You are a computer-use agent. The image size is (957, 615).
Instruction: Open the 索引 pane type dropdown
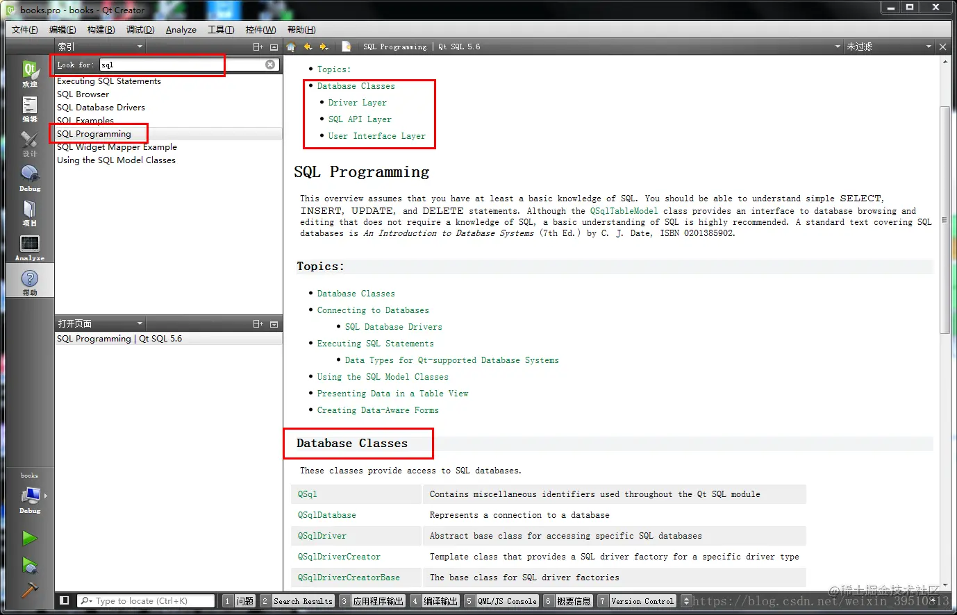(100, 47)
